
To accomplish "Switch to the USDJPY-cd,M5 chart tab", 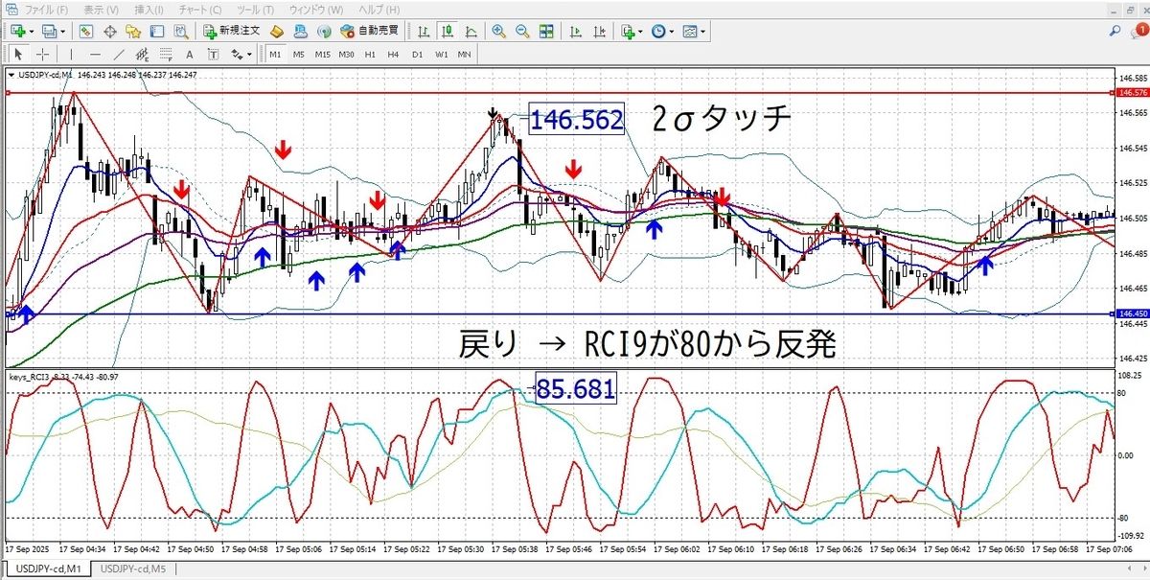I will point(133,568).
